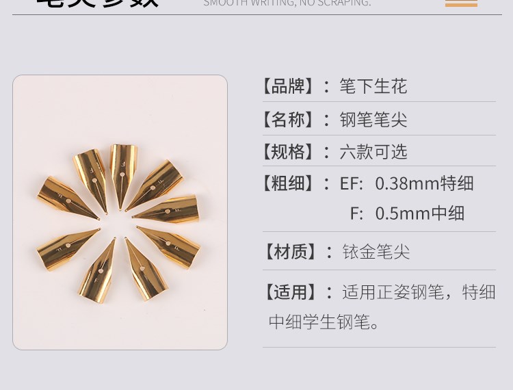The image size is (513, 390).
Task: Click the topmost upright nib in the circle
Action: point(123,177)
